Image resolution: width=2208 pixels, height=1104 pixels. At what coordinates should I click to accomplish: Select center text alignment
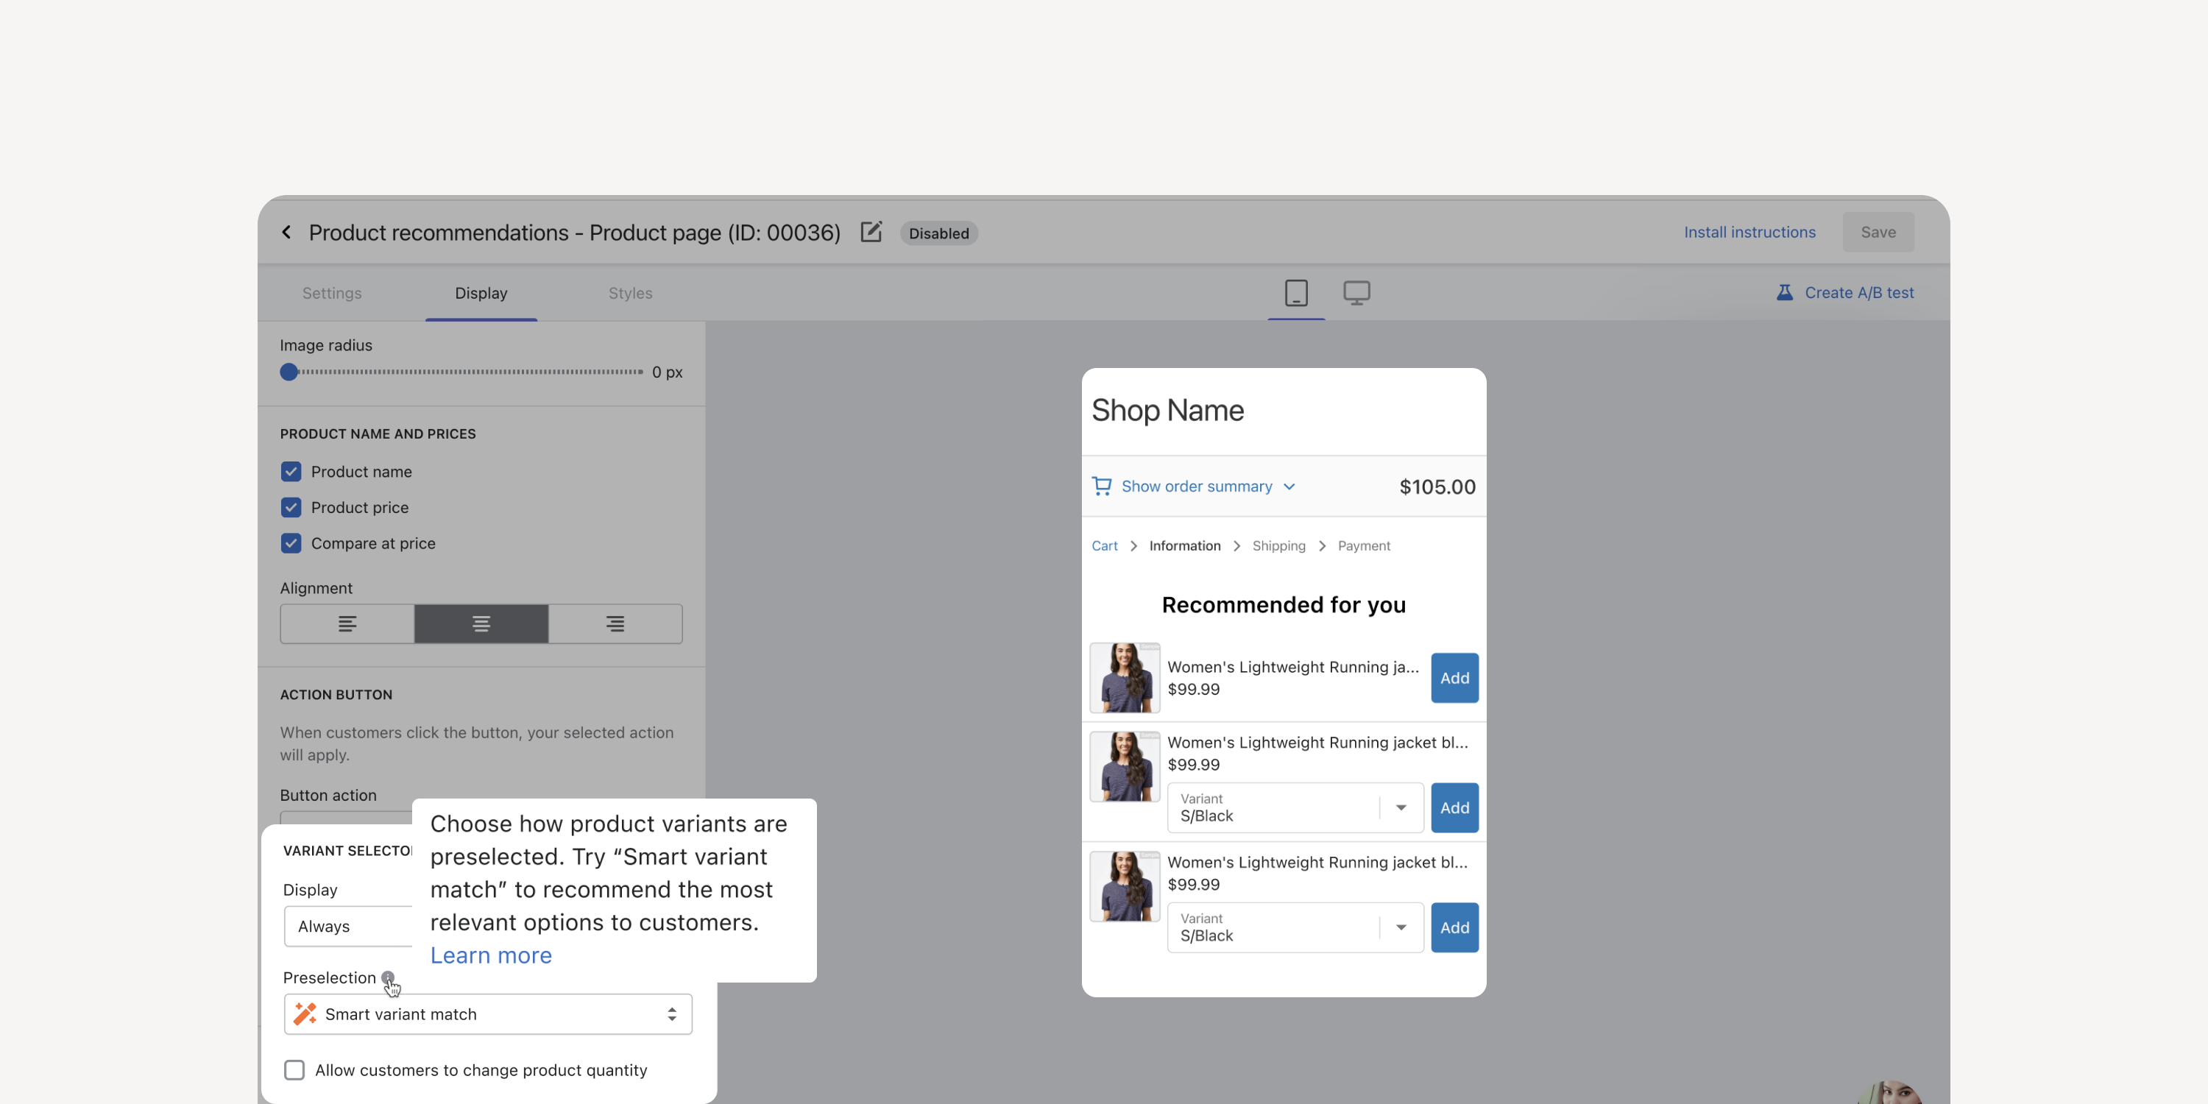tap(481, 624)
